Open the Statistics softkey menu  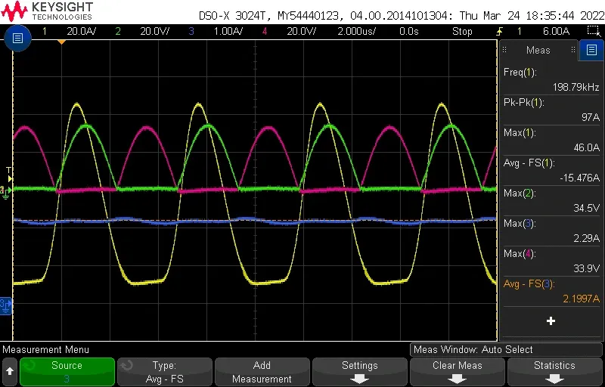(x=555, y=372)
